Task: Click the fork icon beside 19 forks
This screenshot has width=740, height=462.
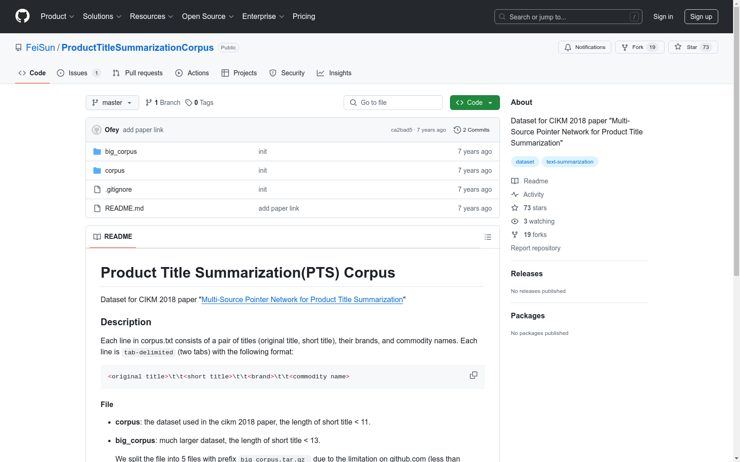Action: [x=515, y=235]
